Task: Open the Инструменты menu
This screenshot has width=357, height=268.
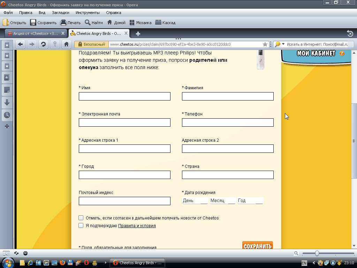Action: click(x=88, y=13)
